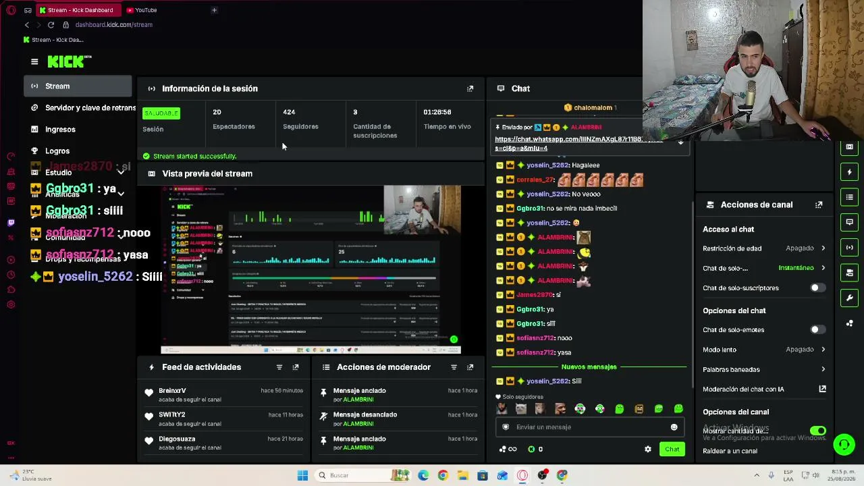
Task: Pop out the Feed de actividades panel
Action: tap(296, 367)
